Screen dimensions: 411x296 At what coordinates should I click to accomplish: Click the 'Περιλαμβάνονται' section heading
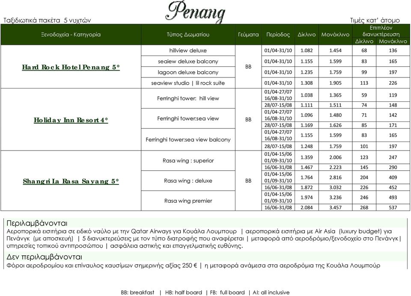[x=37, y=223]
